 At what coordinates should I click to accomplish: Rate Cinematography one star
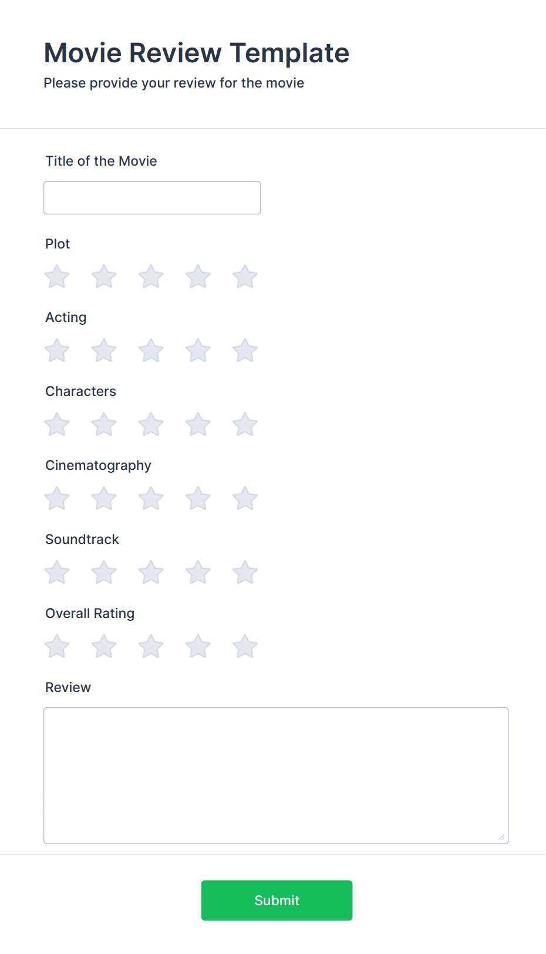(x=56, y=498)
